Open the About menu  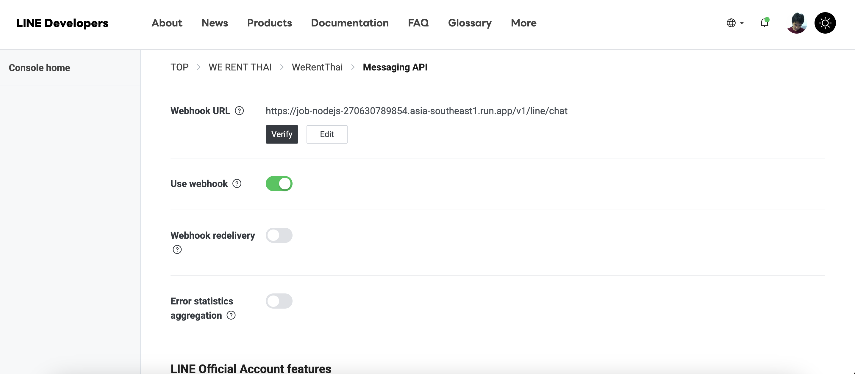coord(167,23)
